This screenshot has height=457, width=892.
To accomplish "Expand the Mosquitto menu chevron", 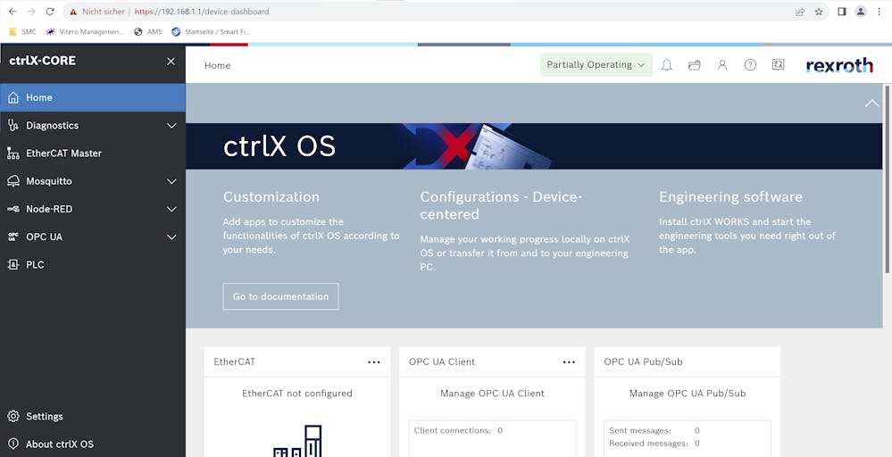I will point(171,181).
